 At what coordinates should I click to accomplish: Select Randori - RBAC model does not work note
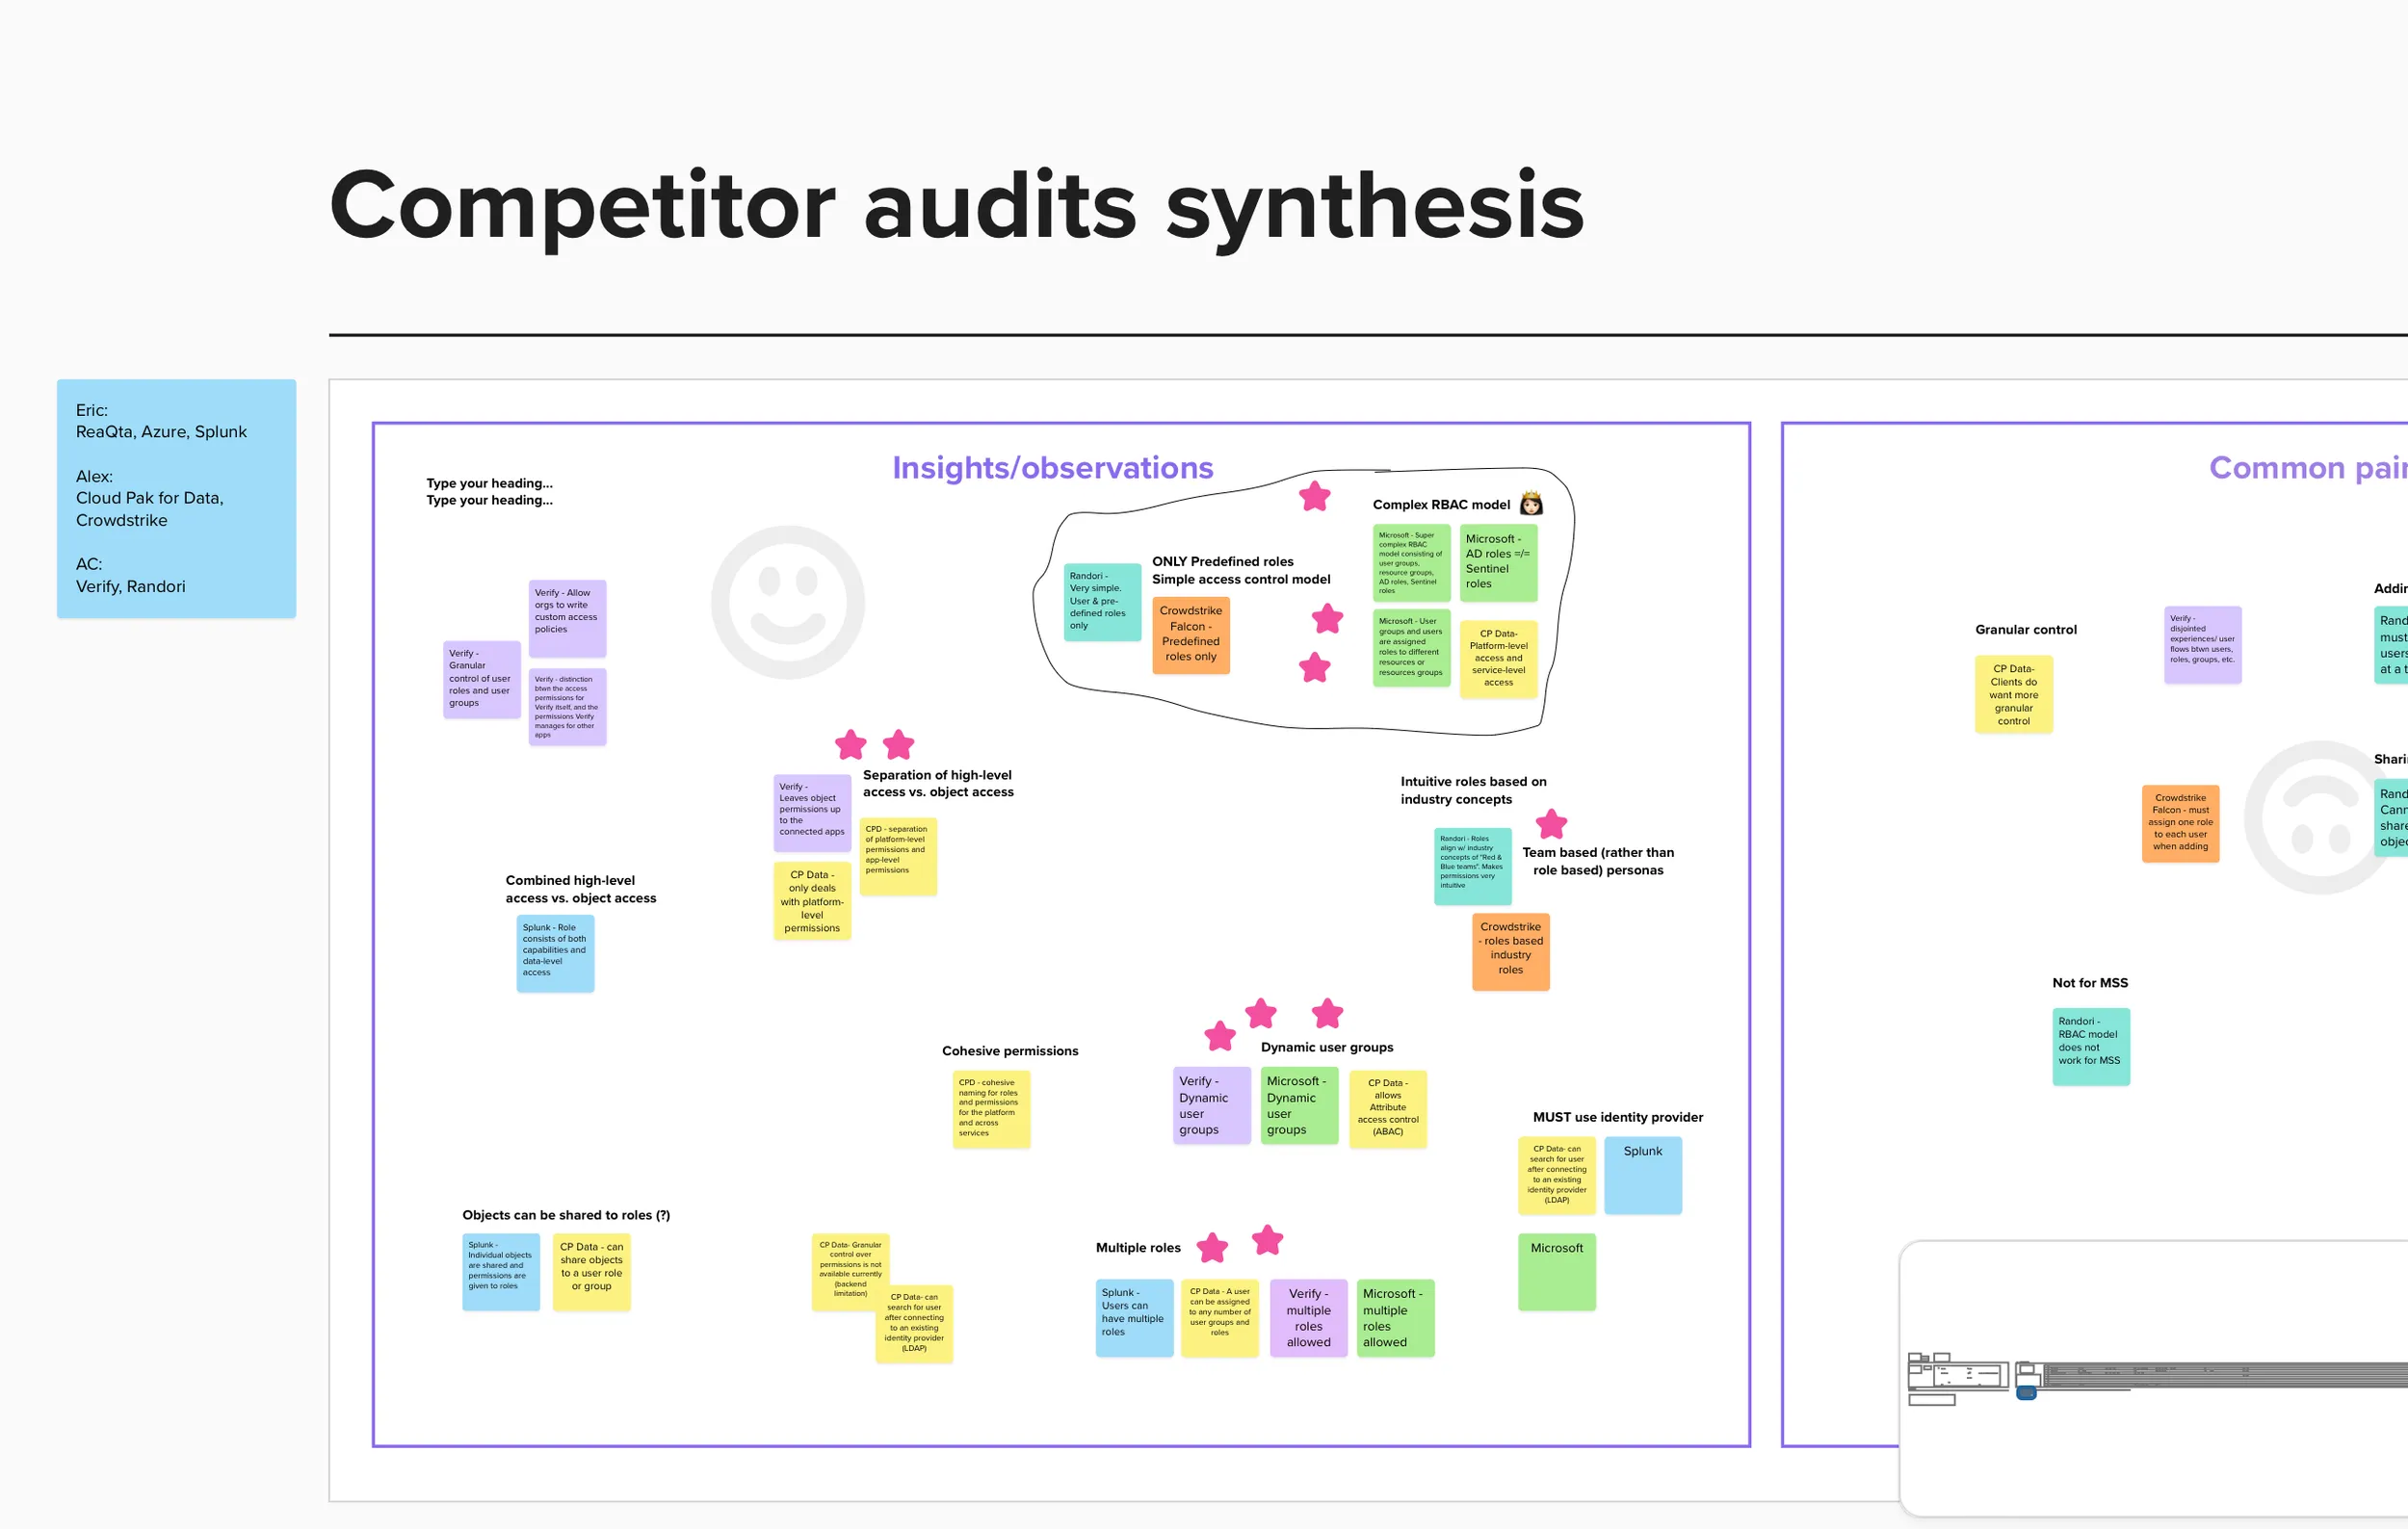tap(2091, 1048)
